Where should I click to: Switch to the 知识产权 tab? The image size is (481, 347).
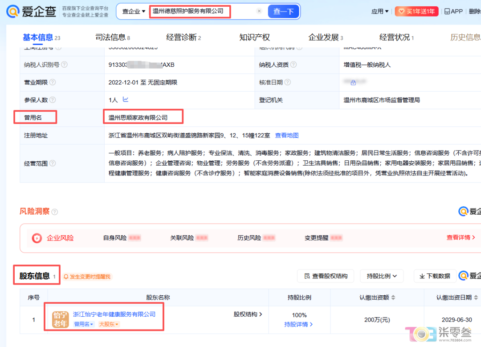pyautogui.click(x=254, y=37)
